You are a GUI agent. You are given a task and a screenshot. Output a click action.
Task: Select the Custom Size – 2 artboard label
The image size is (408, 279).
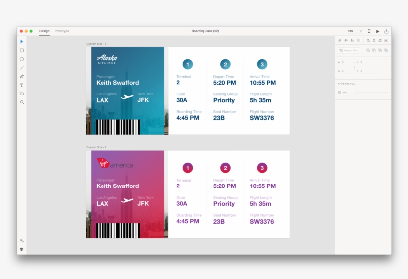pos(97,147)
